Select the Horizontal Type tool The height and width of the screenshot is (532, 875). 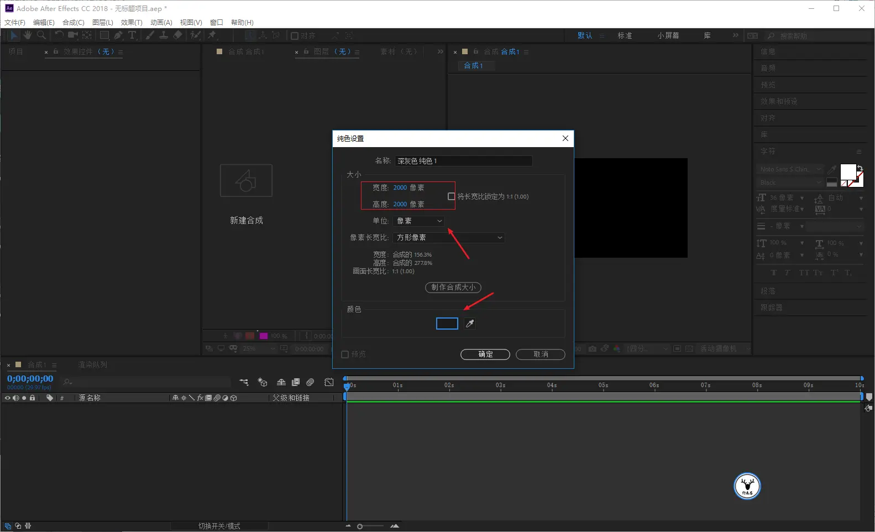pyautogui.click(x=132, y=35)
